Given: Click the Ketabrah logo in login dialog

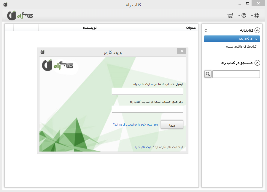Looking at the screenshot, I should pos(58,65).
